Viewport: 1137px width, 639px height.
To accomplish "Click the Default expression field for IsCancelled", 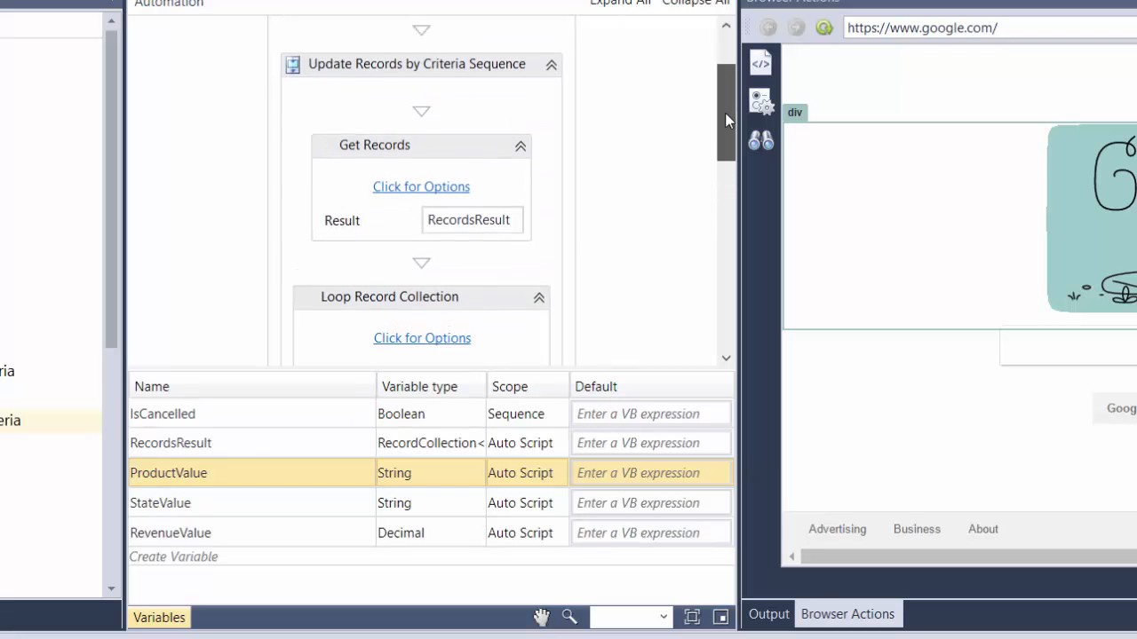I will [x=650, y=414].
